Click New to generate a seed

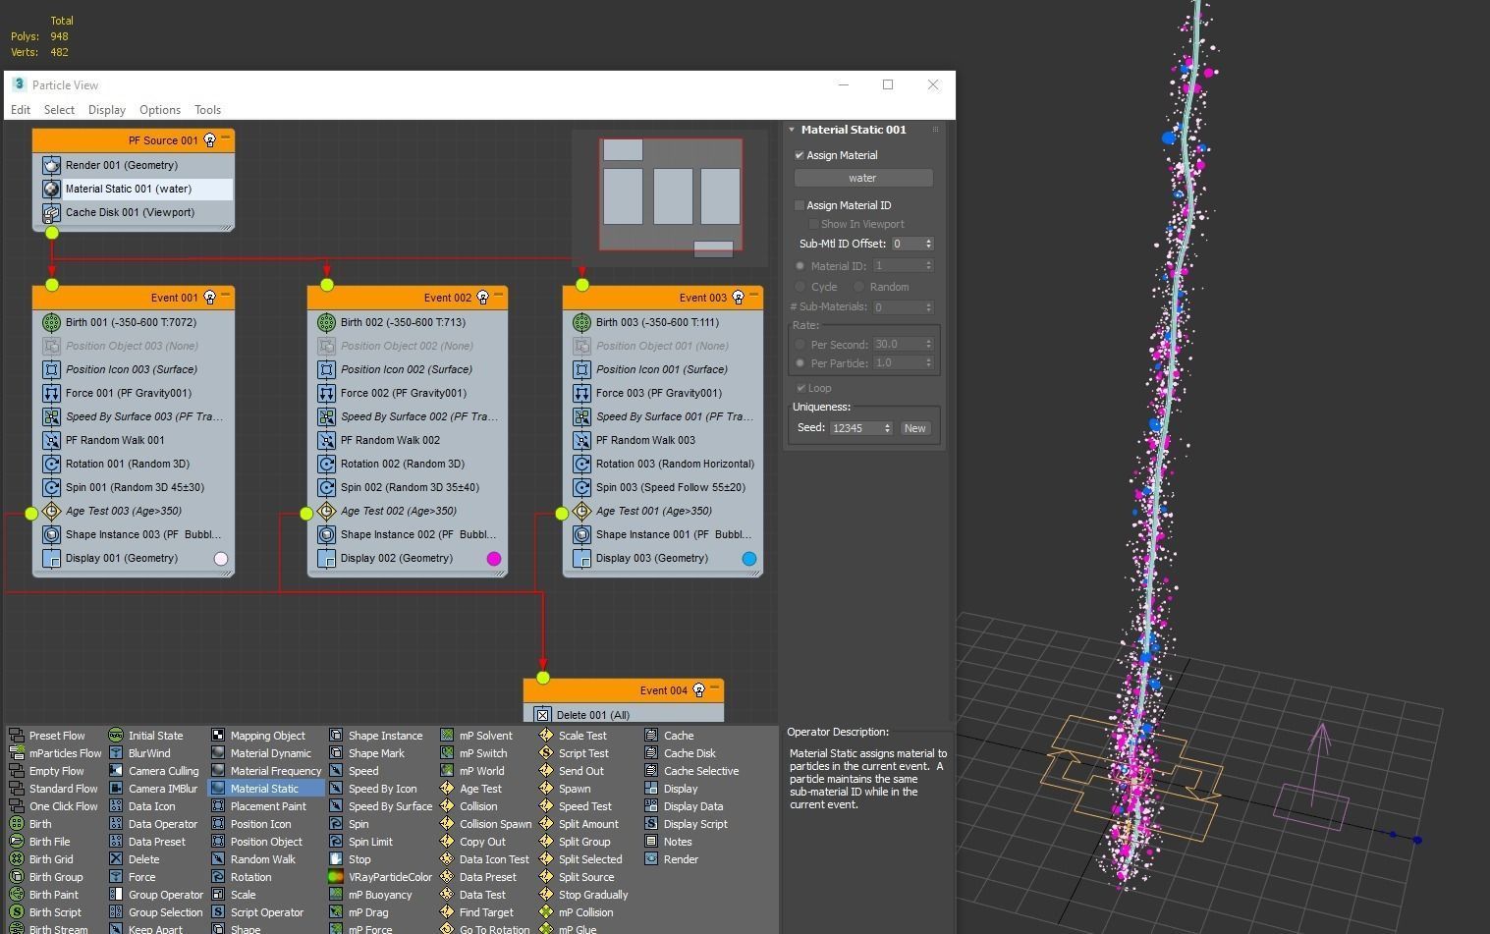(914, 428)
